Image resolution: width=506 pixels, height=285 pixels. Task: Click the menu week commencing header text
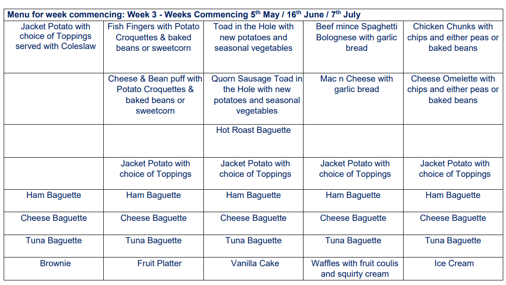tap(184, 15)
